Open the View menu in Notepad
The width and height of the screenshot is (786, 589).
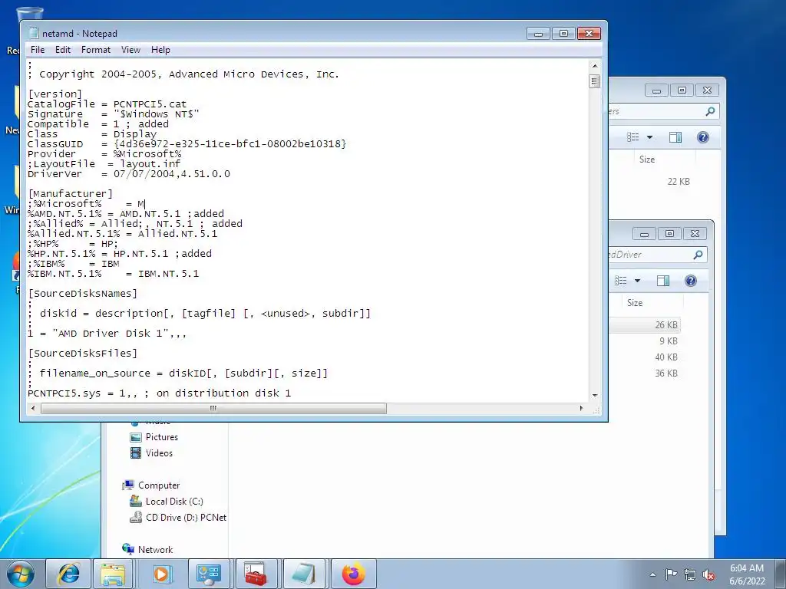130,50
